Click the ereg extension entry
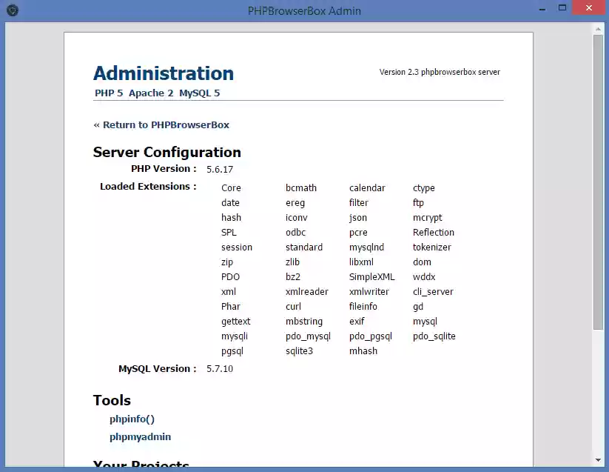 click(x=295, y=203)
